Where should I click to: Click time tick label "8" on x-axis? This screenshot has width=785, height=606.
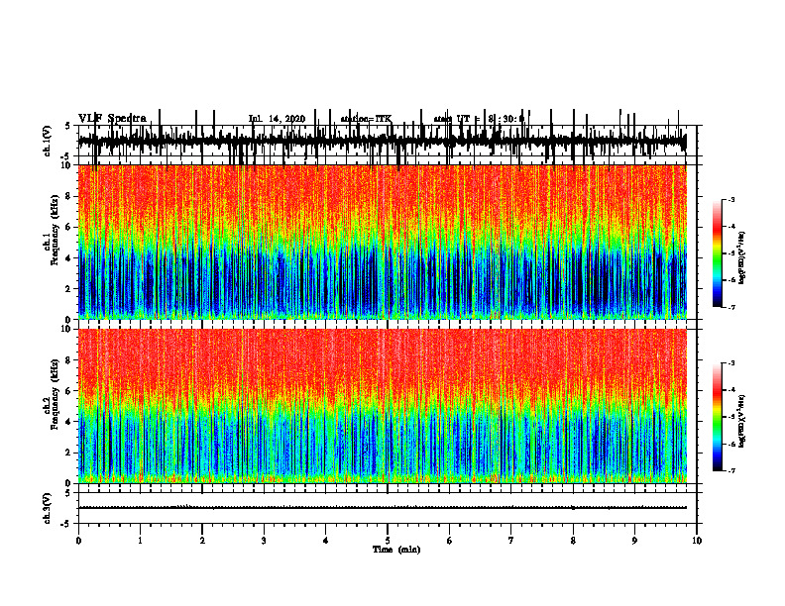pos(573,541)
